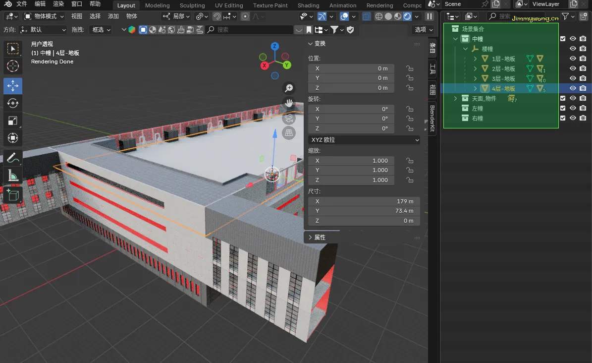Activate the Measure ruler tool
This screenshot has width=592, height=363.
point(13,176)
